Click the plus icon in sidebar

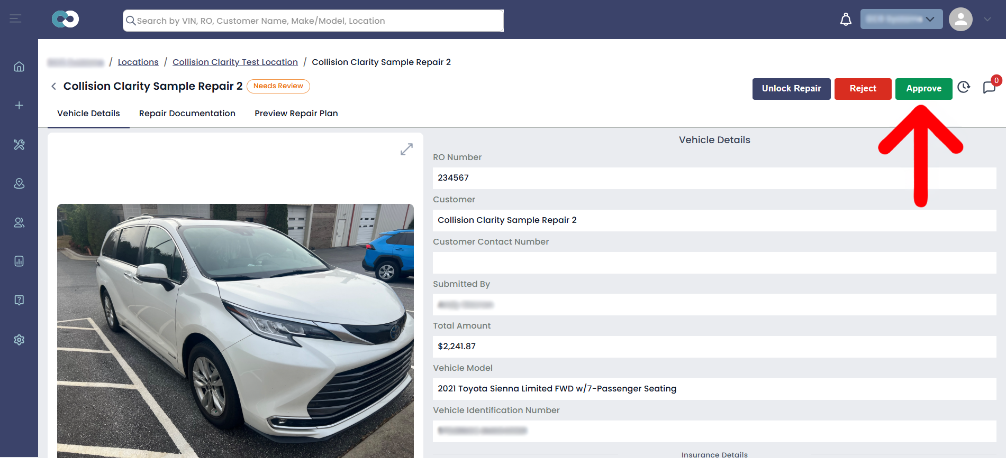point(19,105)
